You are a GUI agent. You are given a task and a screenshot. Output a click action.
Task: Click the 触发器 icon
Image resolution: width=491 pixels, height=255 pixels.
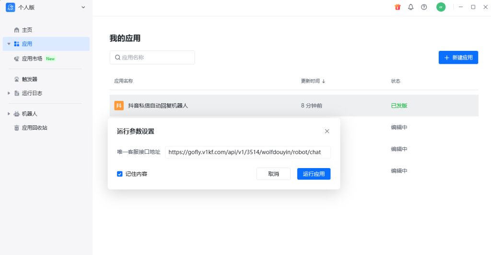pyautogui.click(x=17, y=79)
